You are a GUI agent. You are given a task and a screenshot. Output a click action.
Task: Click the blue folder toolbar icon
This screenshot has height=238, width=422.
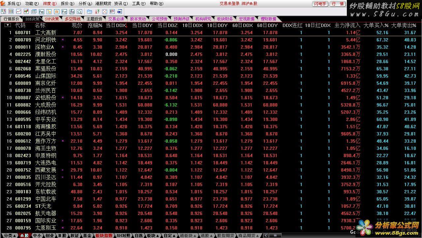(90, 12)
